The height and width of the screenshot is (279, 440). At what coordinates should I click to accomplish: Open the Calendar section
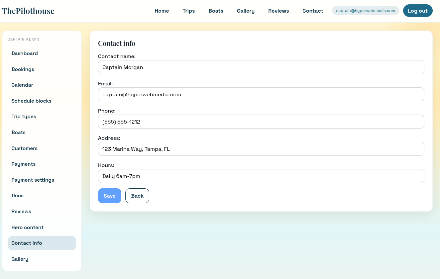click(22, 85)
